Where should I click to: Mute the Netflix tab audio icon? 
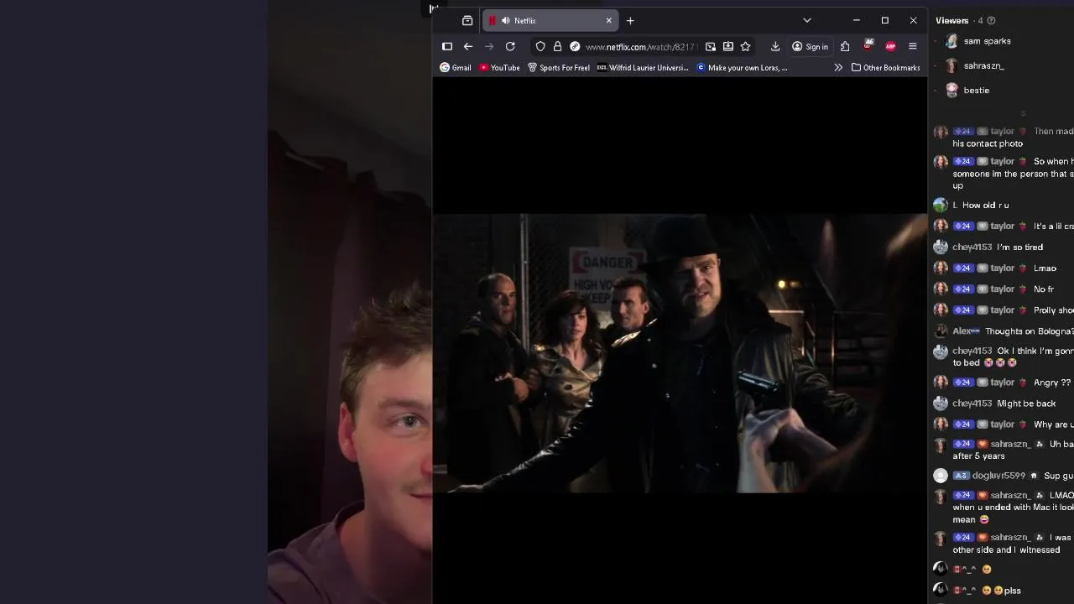point(505,20)
